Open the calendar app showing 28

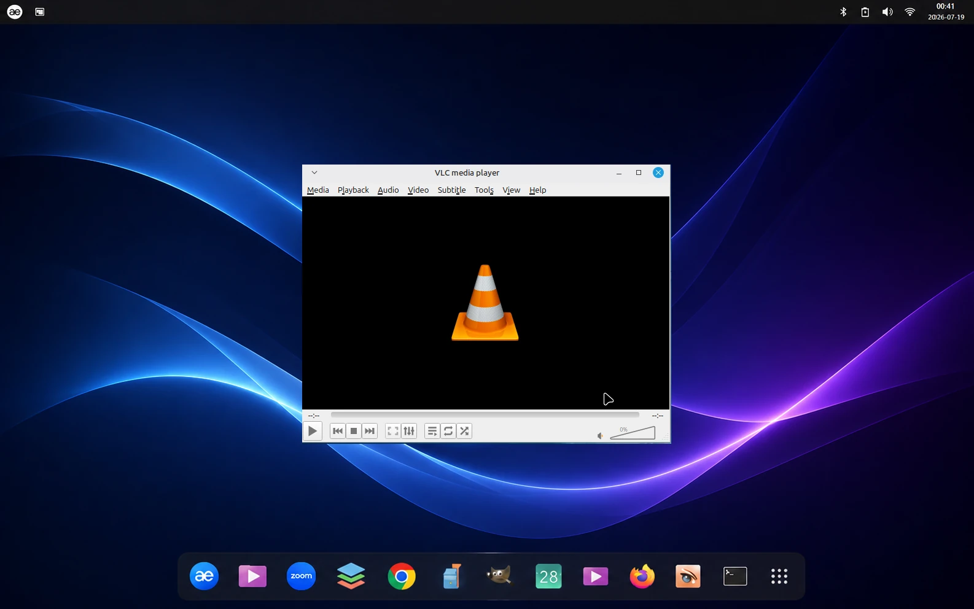pos(548,576)
